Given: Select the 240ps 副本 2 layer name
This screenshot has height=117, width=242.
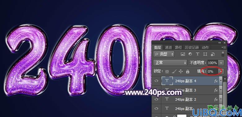Looking at the screenshot, I should click(x=186, y=99).
